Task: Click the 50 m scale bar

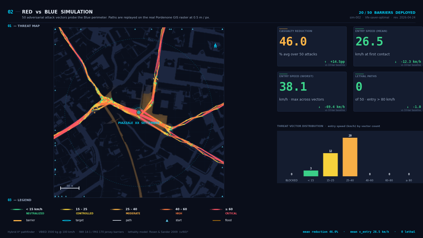Action: click(x=70, y=188)
